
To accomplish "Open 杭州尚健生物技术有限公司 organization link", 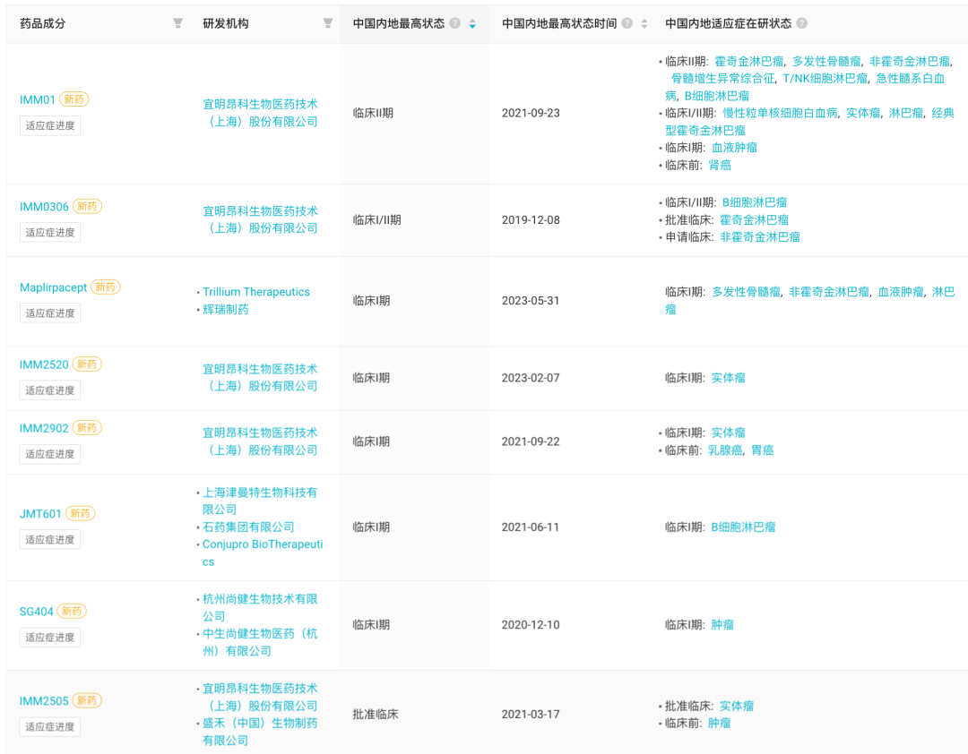I will (x=260, y=608).
